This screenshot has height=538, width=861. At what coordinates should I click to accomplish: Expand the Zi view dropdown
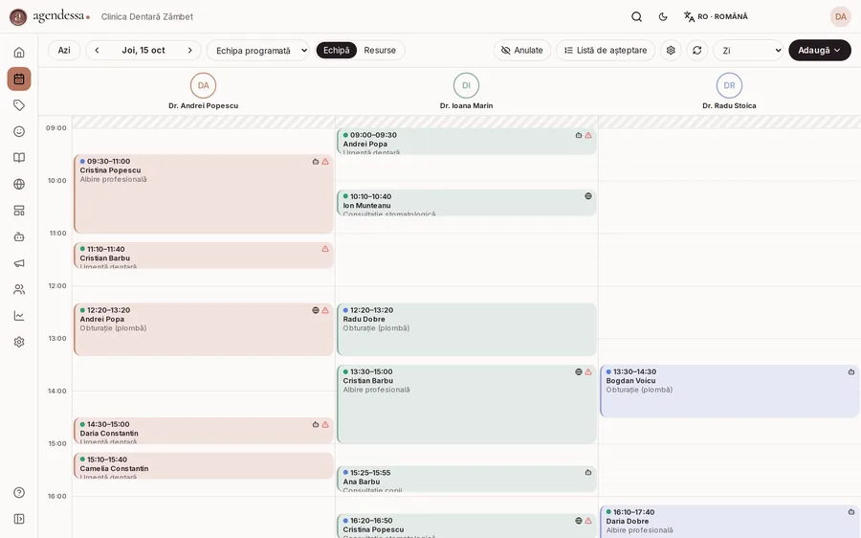point(748,50)
